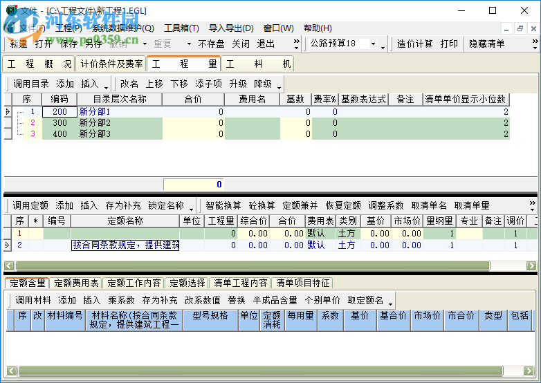The image size is (541, 383).
Task: Switch to the 定额费用表 tab
Action: pos(76,283)
